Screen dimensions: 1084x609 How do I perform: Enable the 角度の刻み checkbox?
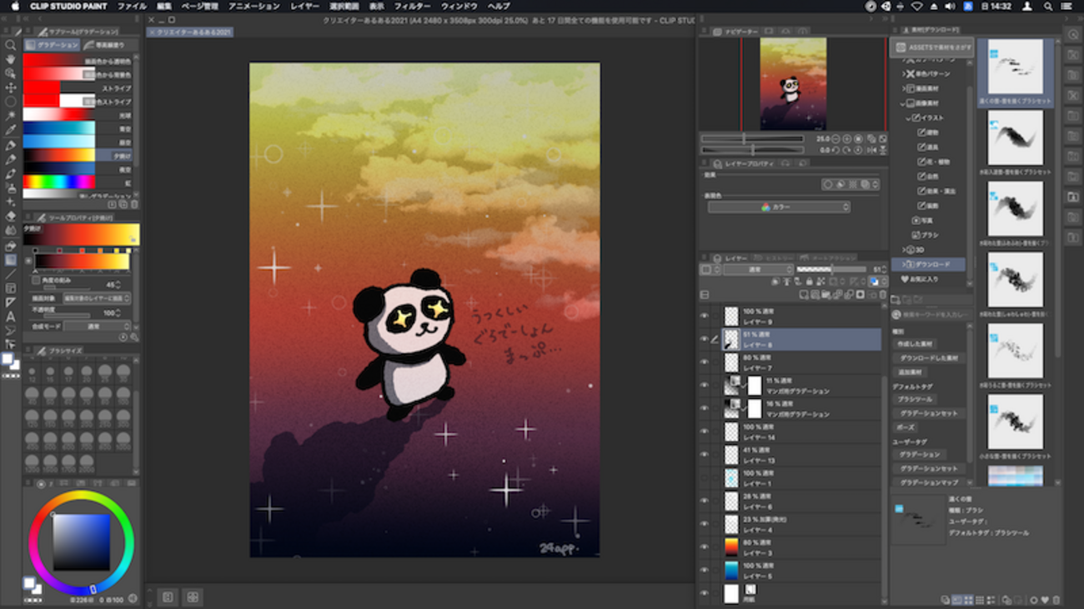(x=35, y=281)
